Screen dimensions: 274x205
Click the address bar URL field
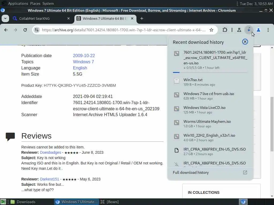click(x=124, y=30)
